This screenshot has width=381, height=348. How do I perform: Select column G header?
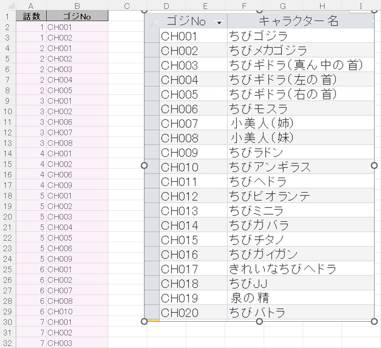[x=283, y=6]
